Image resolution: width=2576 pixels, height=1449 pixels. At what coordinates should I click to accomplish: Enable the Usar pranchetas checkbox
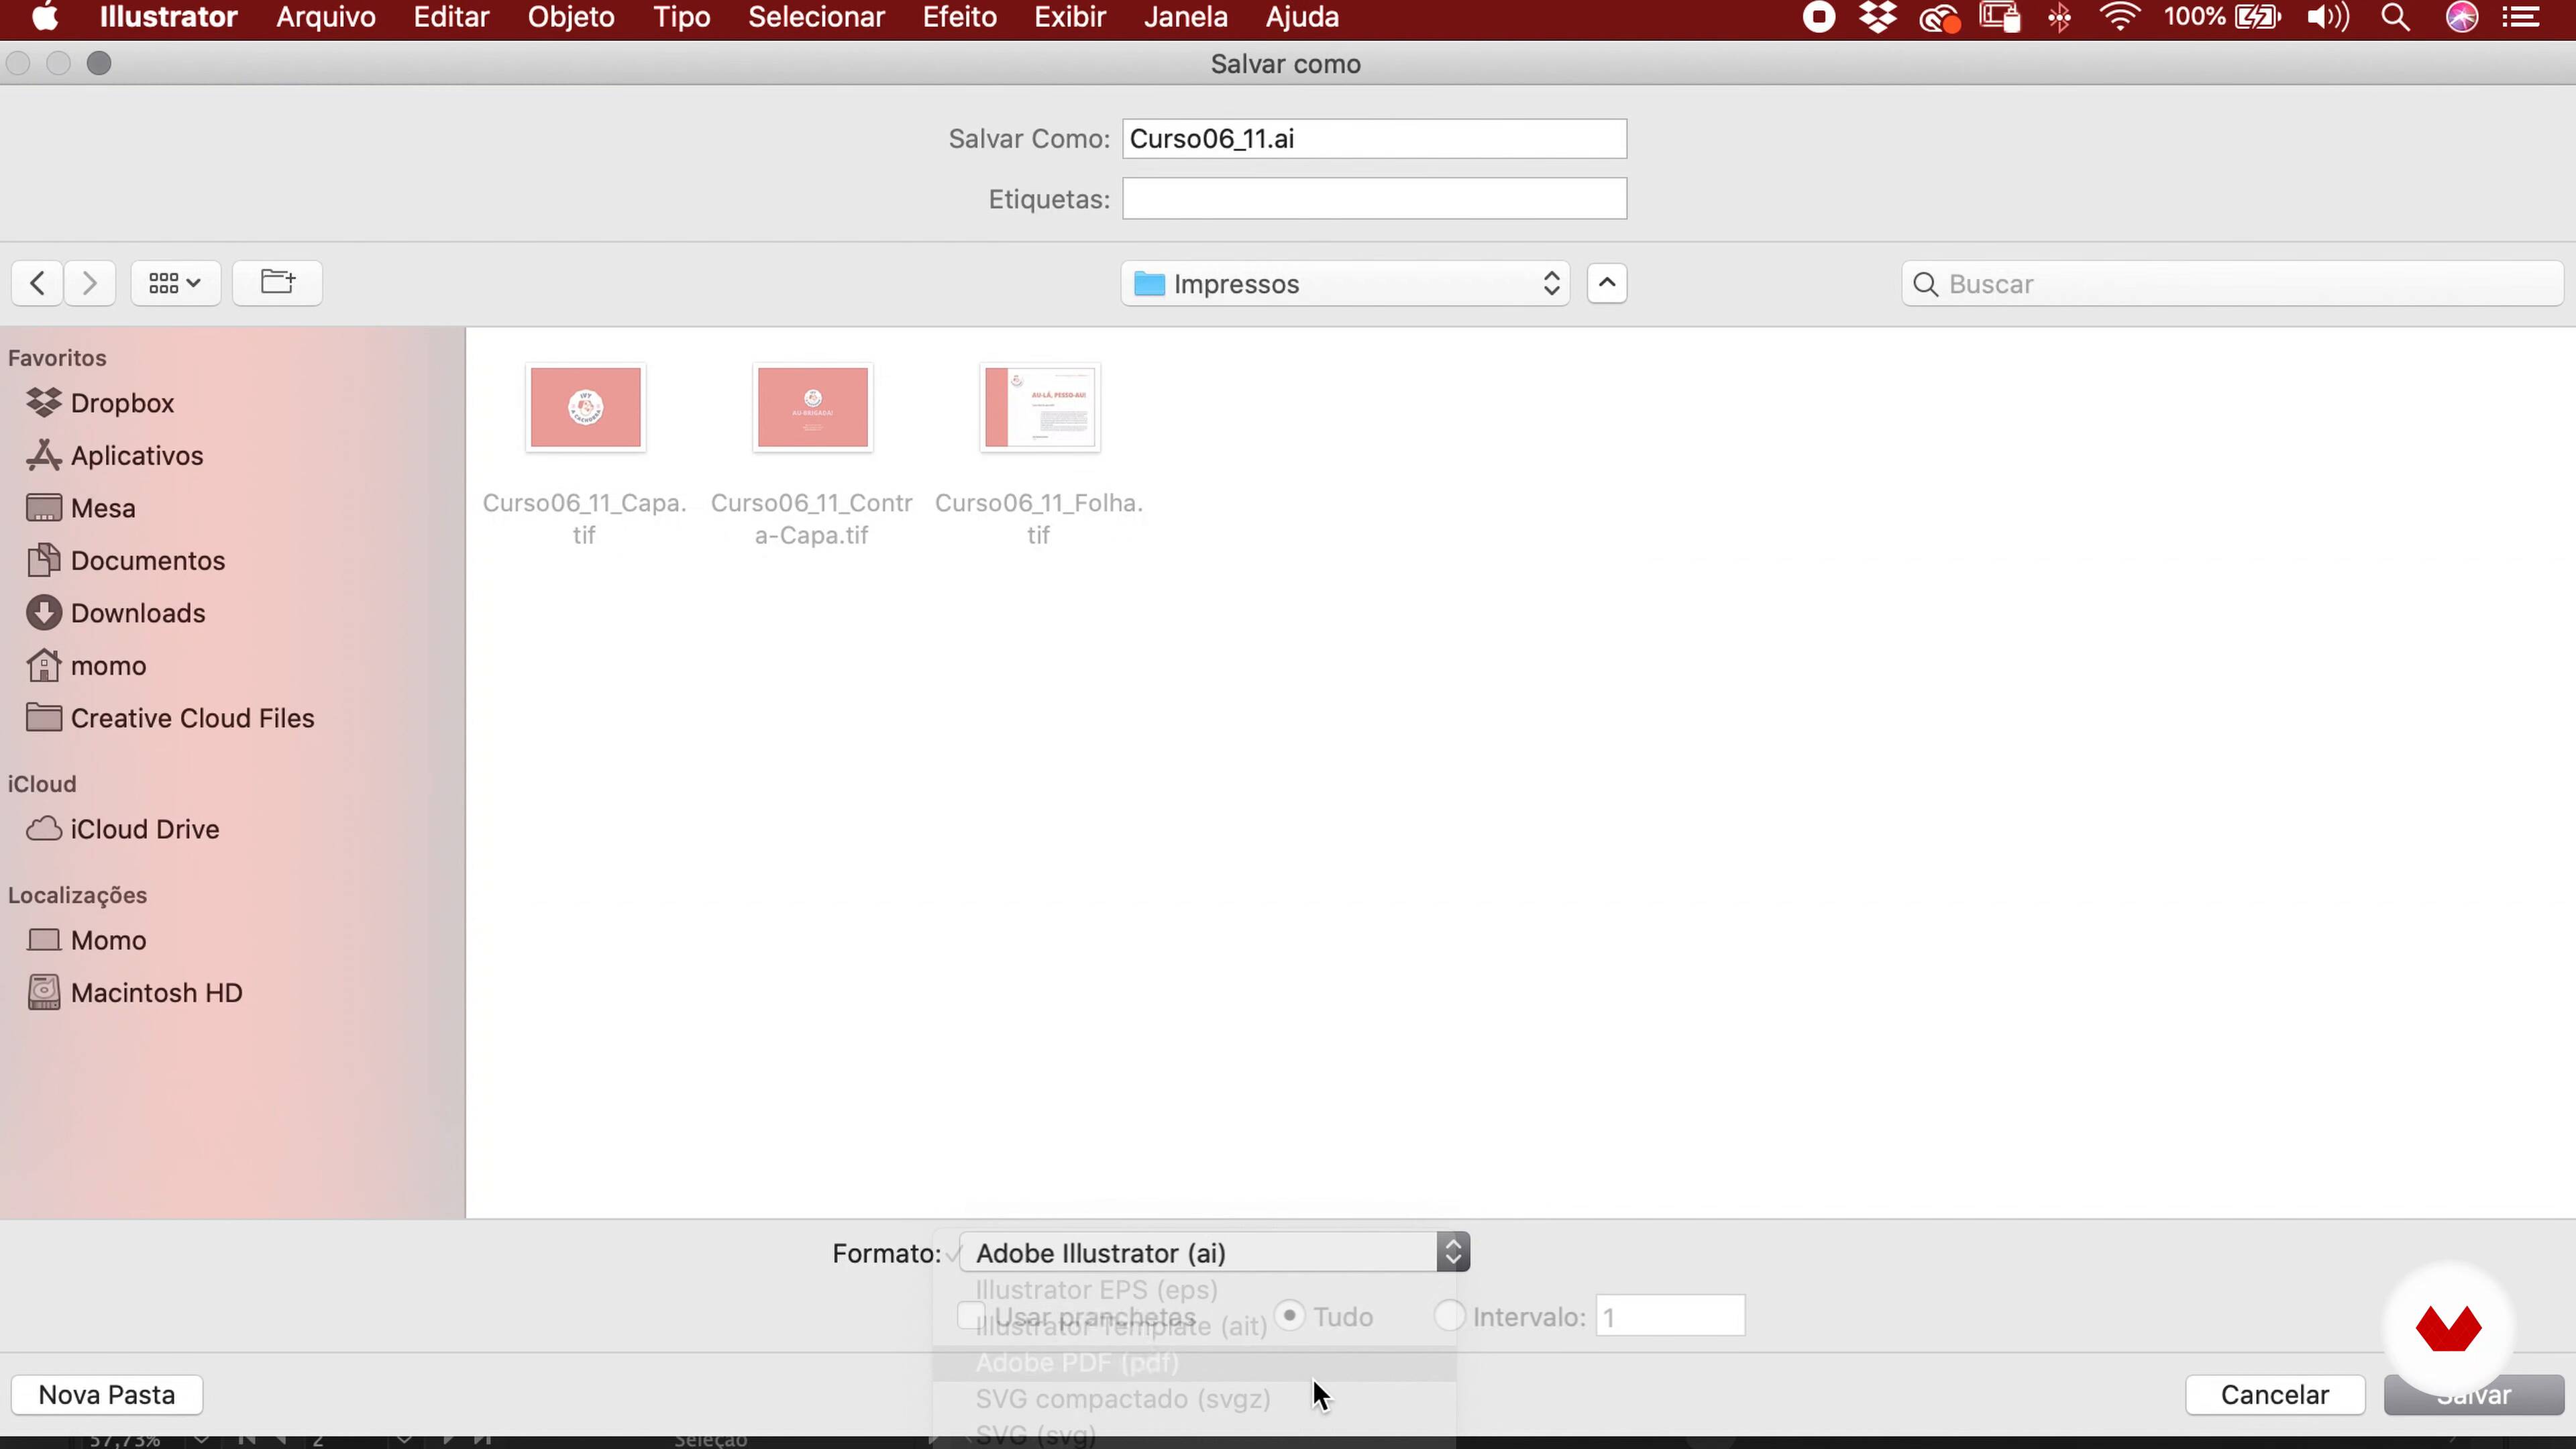coord(970,1316)
